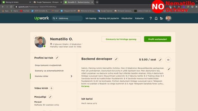Screen dimensions: 198x111
Task: Open the Carbon bookmark
Action: (143, 11)
